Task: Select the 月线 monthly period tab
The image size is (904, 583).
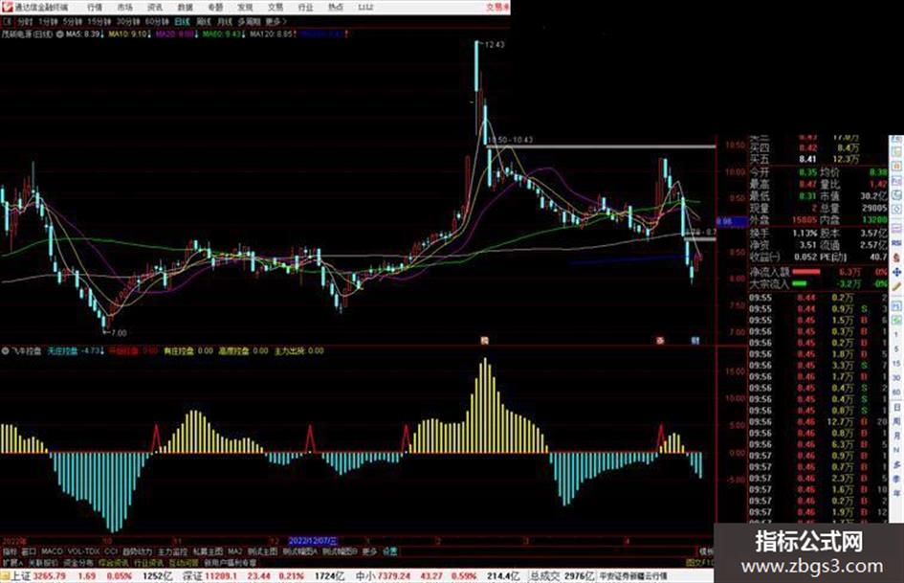Action: 224,21
